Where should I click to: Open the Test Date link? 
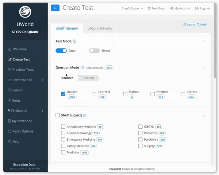(x=156, y=8)
